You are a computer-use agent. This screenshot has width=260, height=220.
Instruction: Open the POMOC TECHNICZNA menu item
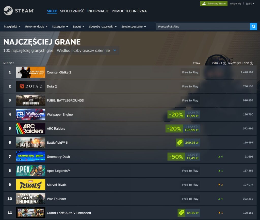(129, 11)
